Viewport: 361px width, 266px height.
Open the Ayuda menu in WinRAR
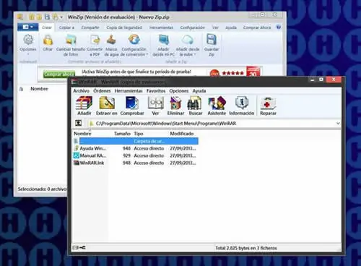pyautogui.click(x=199, y=91)
